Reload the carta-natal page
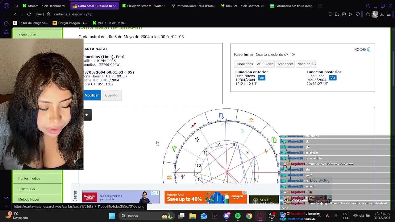The image size is (395, 222). tap(29, 14)
